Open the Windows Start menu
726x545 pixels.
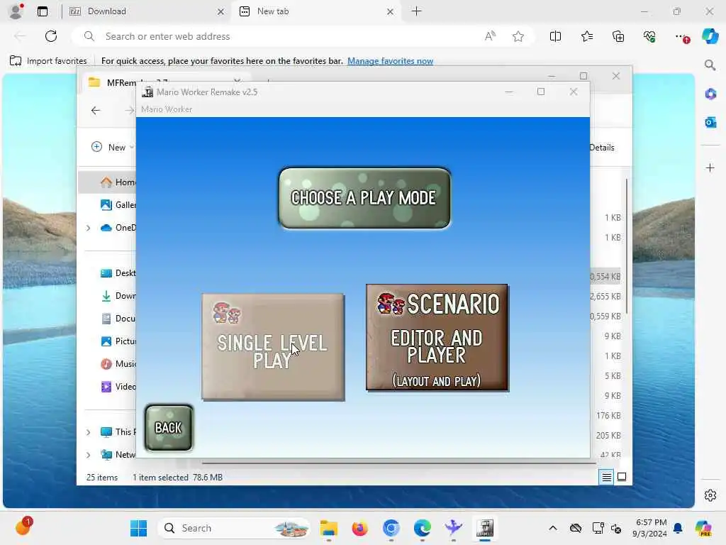pyautogui.click(x=138, y=528)
